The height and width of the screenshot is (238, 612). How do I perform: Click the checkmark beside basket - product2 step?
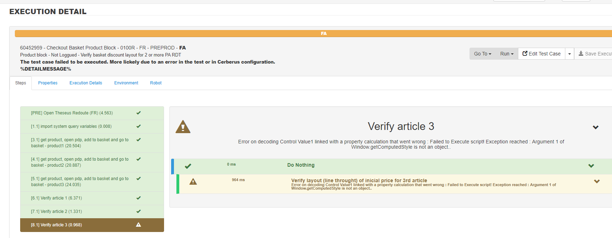[x=139, y=159]
